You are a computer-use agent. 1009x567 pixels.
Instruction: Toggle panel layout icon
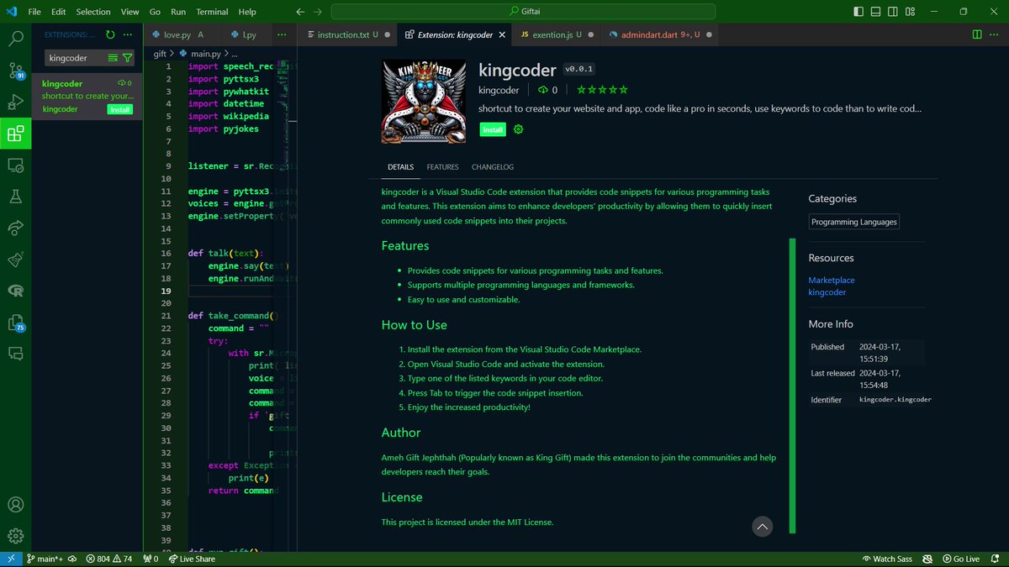[874, 12]
